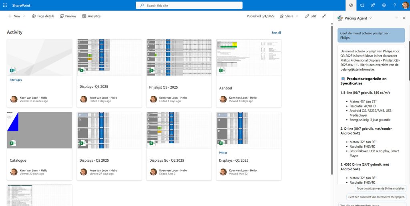Click Productcategorieën en Specificaties heading
The height and width of the screenshot is (206, 410).
pyautogui.click(x=363, y=81)
